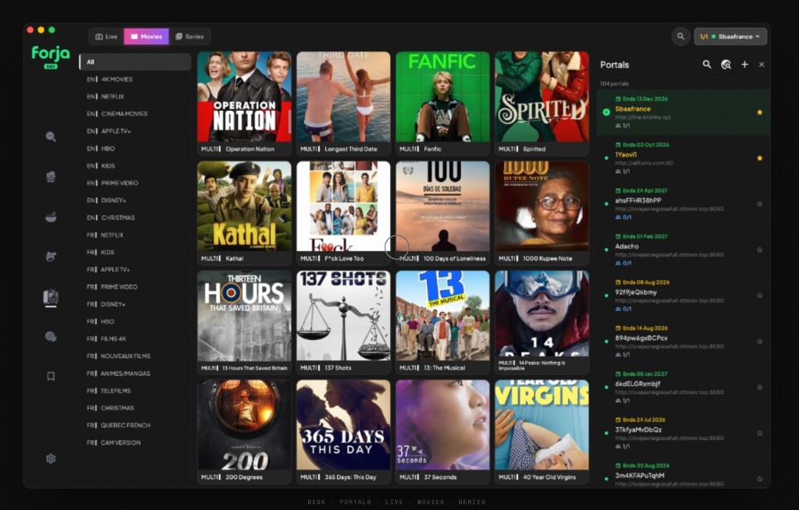Select the 6kdELGRxmbjf portal entry
Image resolution: width=799 pixels, height=510 pixels.
click(x=683, y=388)
